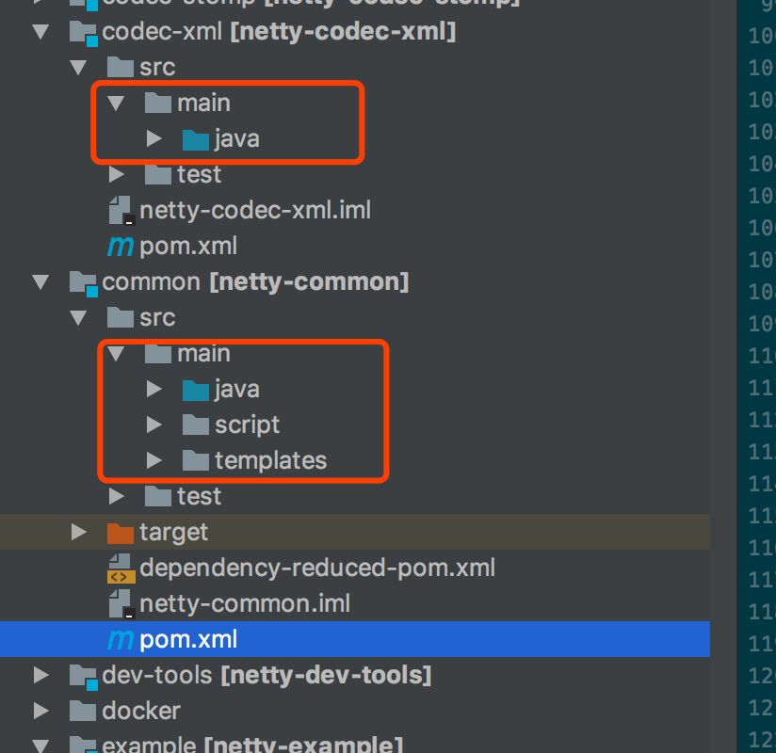
Task: Select the dependency-reduced-pom.xml file
Action: (316, 569)
